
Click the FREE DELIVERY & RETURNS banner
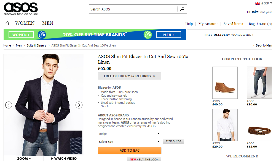click(x=129, y=76)
